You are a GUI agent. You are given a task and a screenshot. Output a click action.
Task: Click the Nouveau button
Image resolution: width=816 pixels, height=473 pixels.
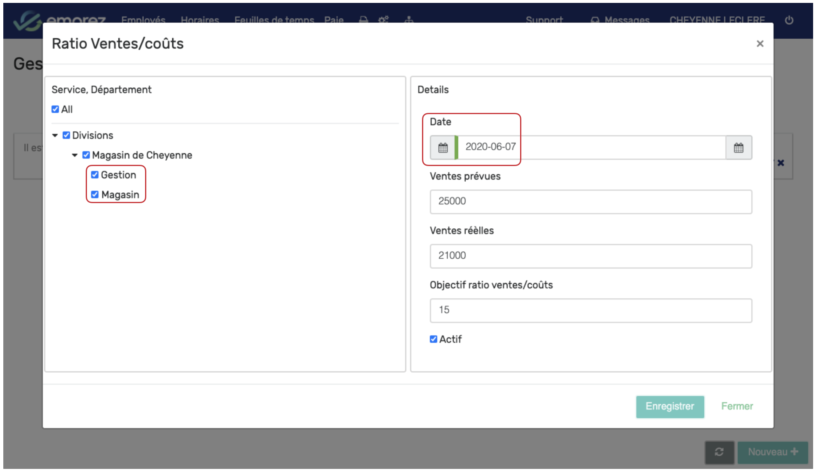(x=772, y=452)
